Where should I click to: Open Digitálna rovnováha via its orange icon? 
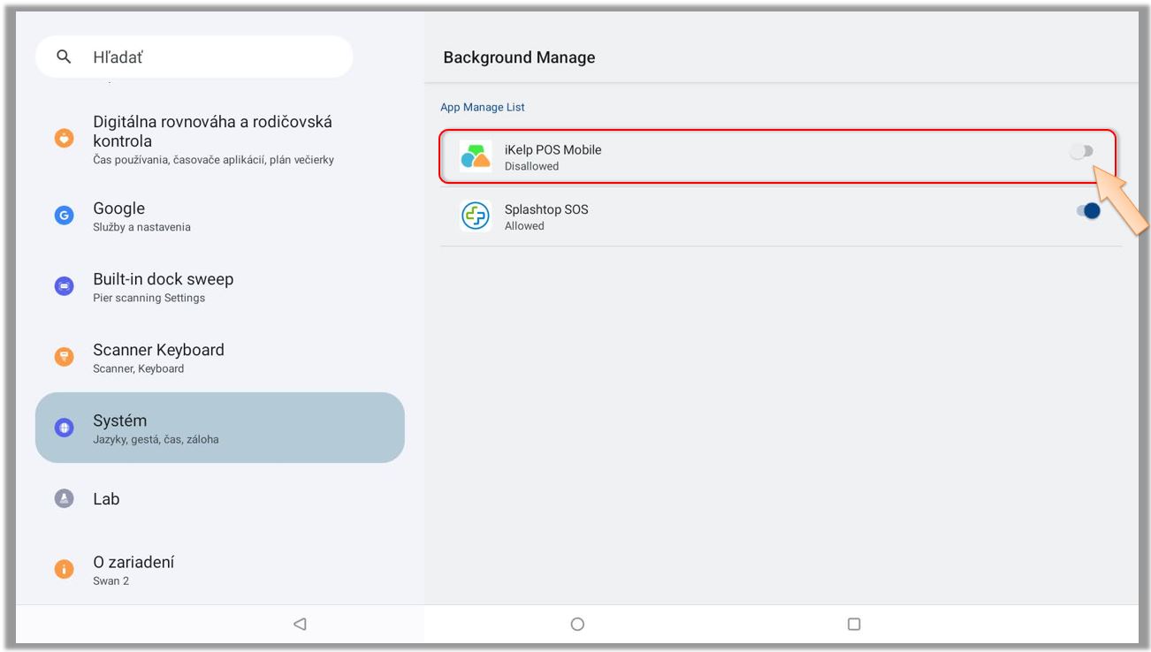[x=64, y=139]
